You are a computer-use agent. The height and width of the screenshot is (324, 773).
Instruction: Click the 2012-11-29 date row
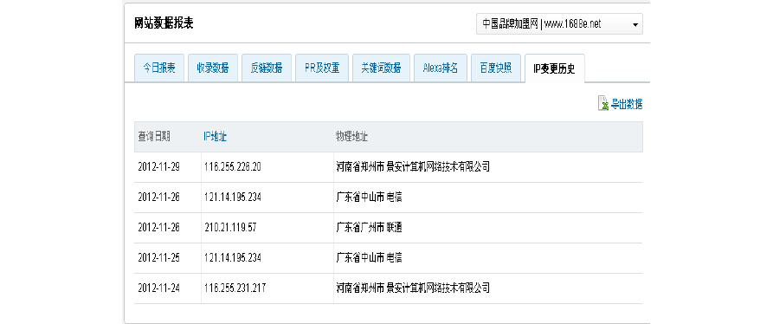(388, 167)
